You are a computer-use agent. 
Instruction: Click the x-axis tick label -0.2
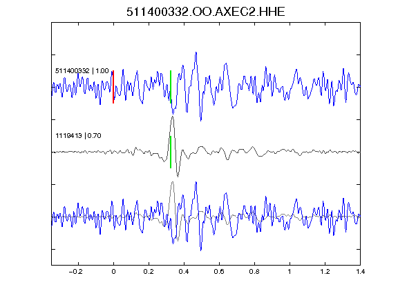pyautogui.click(x=76, y=272)
